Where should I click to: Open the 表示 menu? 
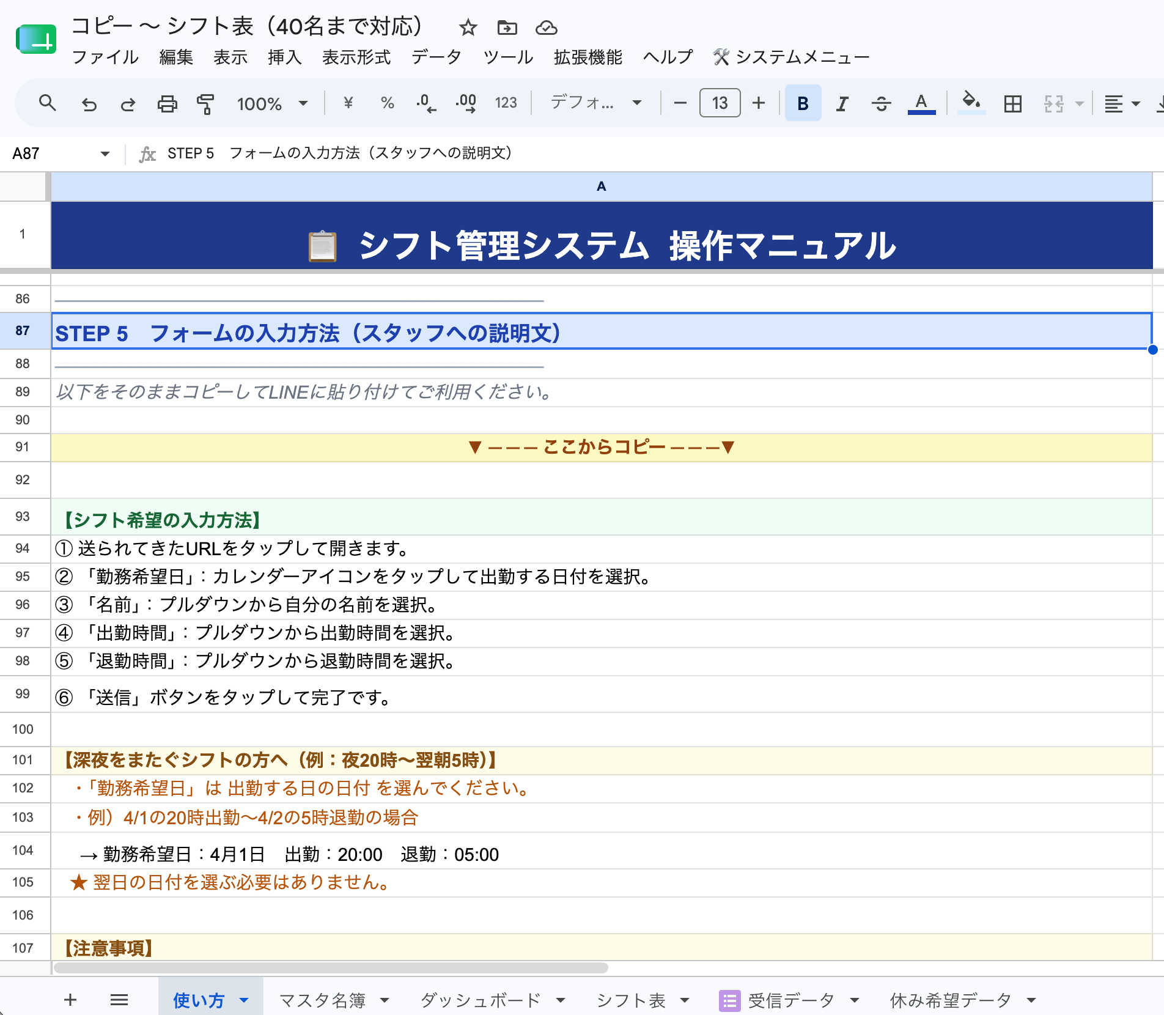pyautogui.click(x=230, y=57)
